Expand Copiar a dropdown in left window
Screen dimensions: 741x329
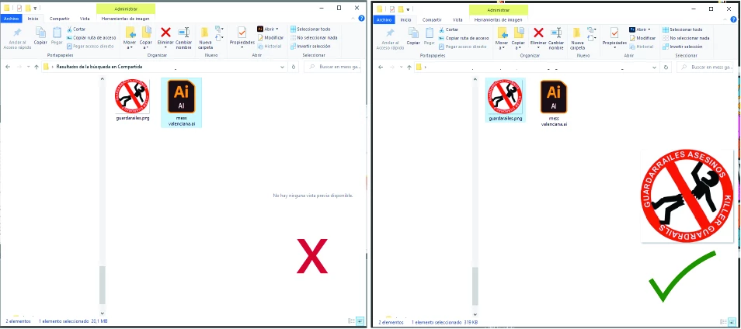point(146,47)
